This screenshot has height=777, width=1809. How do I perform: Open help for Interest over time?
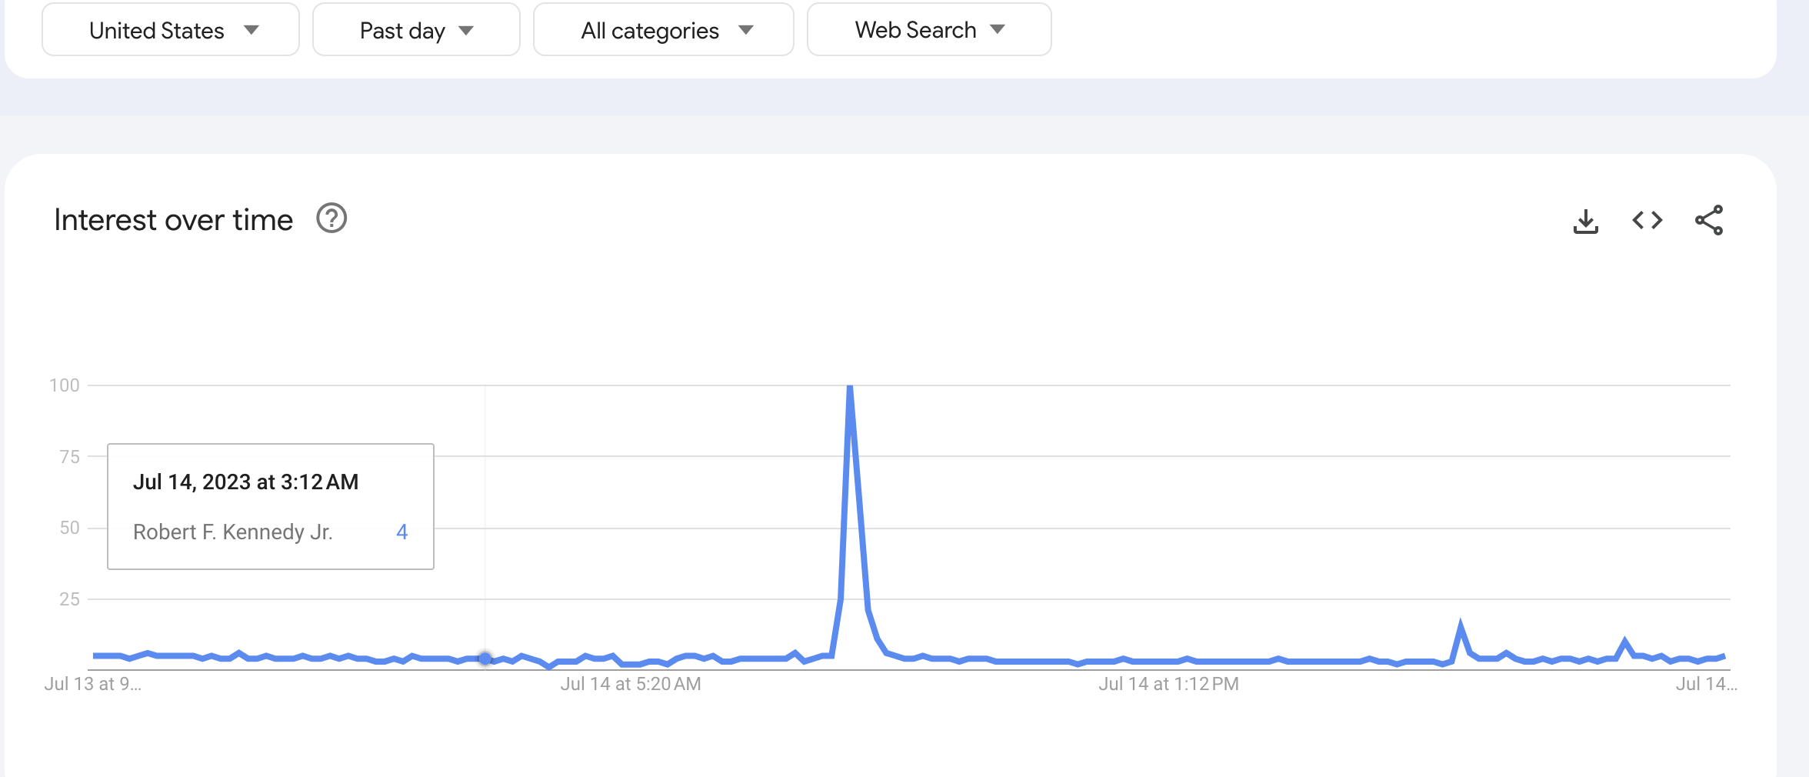click(331, 218)
